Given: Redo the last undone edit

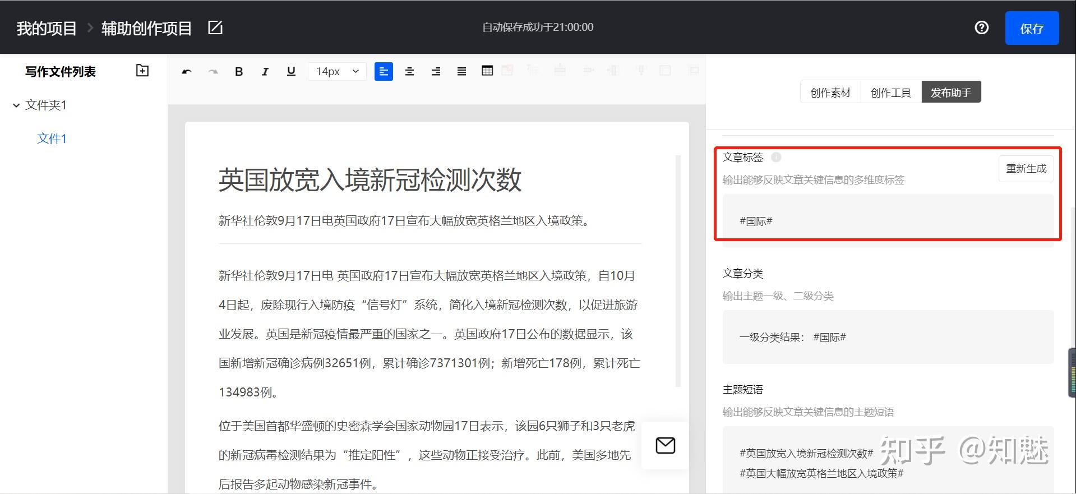Looking at the screenshot, I should pos(213,71).
